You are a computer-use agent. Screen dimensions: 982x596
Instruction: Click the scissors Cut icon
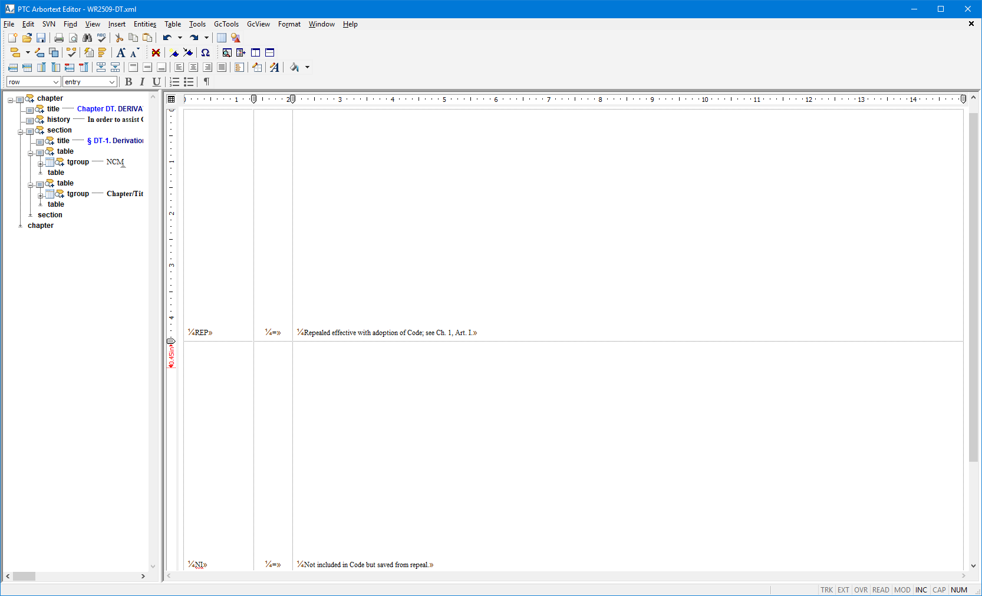[x=119, y=38]
